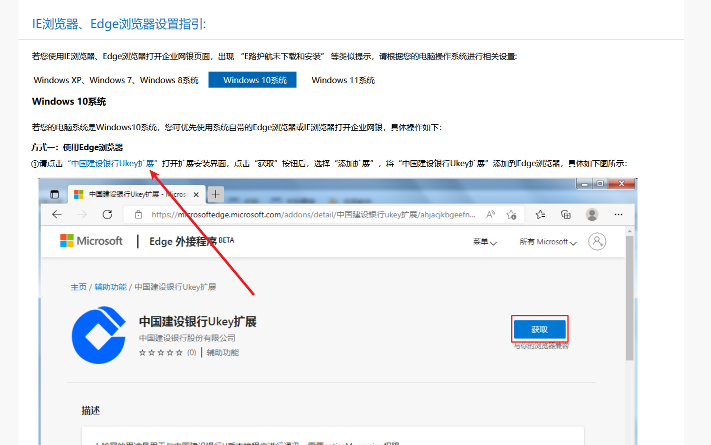
Task: Open the three-dot settings menu
Action: coord(618,214)
